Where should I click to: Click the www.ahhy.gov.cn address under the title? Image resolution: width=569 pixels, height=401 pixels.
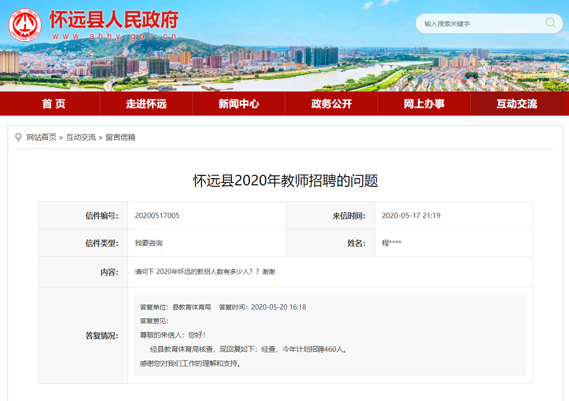click(x=114, y=36)
